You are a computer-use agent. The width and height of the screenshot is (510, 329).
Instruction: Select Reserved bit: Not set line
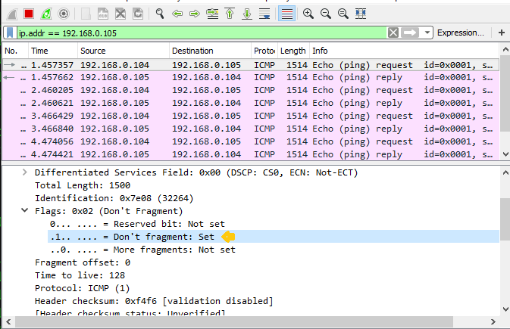(137, 224)
